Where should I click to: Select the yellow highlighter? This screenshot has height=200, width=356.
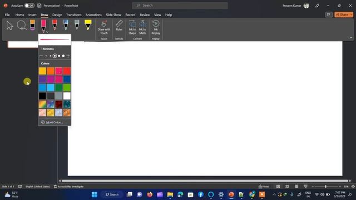(x=88, y=25)
